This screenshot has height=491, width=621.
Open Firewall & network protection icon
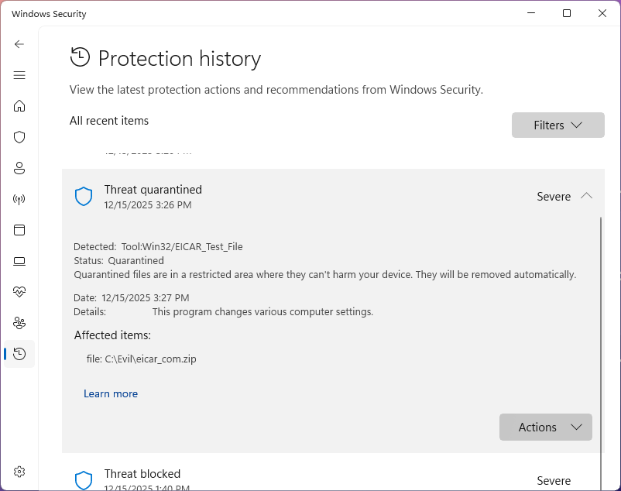(x=19, y=199)
